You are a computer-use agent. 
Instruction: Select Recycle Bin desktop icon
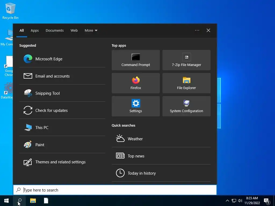pyautogui.click(x=10, y=11)
